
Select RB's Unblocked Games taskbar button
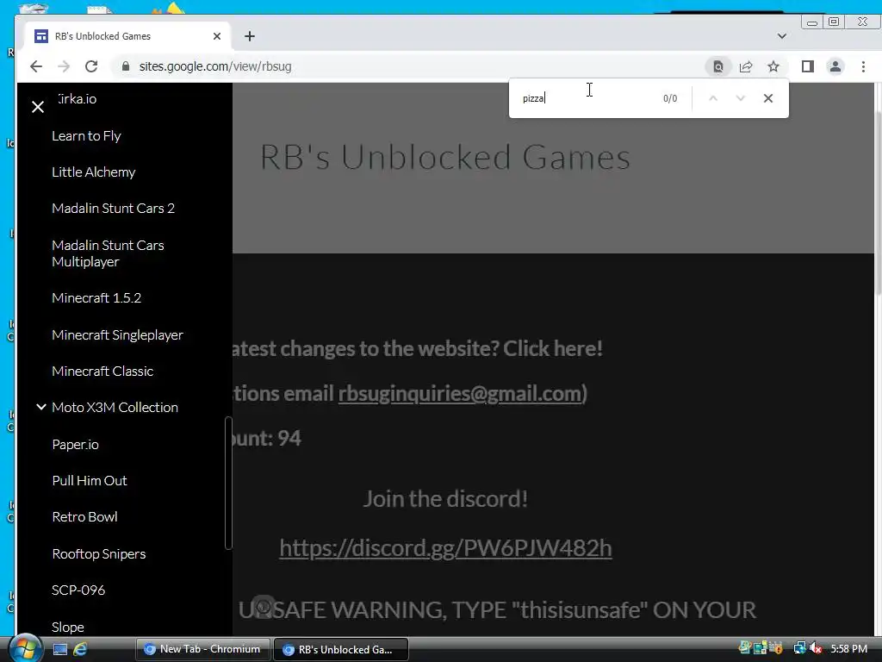click(341, 649)
